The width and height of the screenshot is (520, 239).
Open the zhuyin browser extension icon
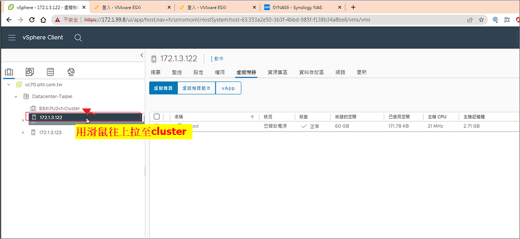click(507, 20)
